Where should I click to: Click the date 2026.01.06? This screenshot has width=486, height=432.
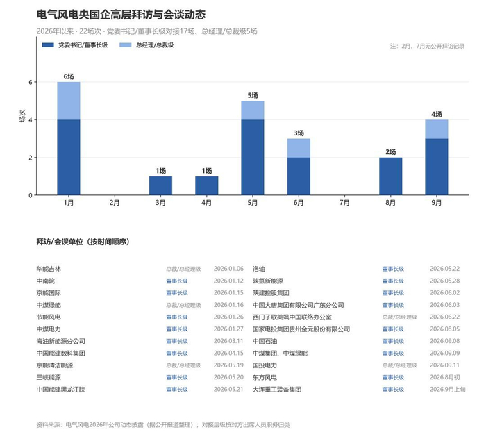[228, 269]
